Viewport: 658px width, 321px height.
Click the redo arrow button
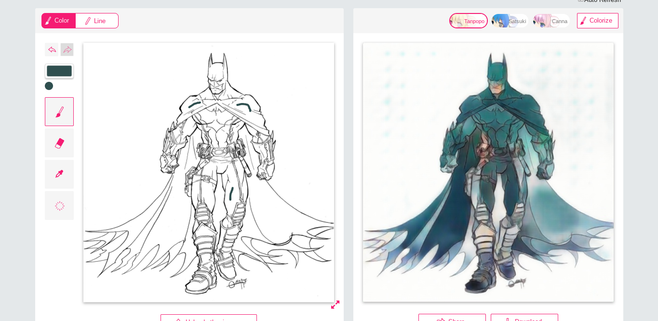(x=67, y=50)
